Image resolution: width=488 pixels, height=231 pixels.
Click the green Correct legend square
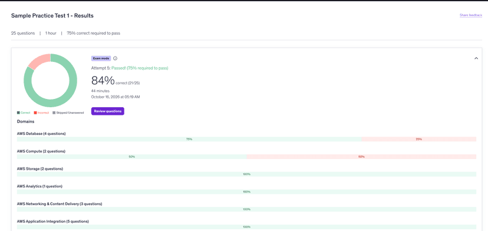tap(18, 113)
